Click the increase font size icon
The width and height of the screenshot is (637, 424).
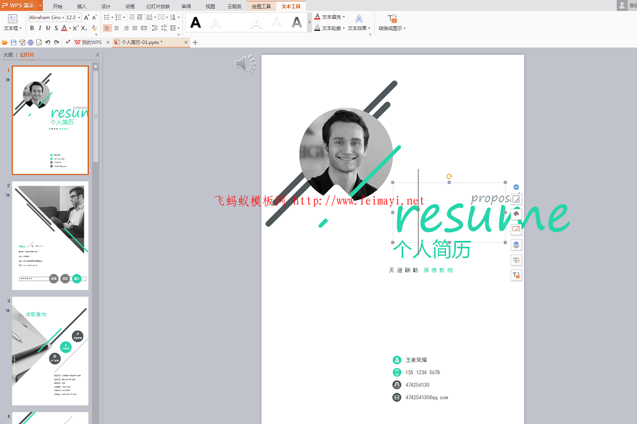86,18
